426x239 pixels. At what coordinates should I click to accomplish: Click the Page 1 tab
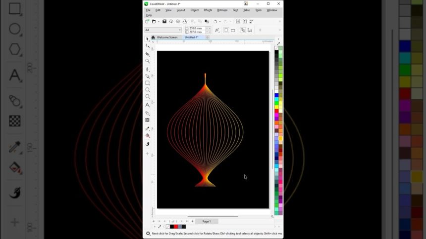point(207,221)
